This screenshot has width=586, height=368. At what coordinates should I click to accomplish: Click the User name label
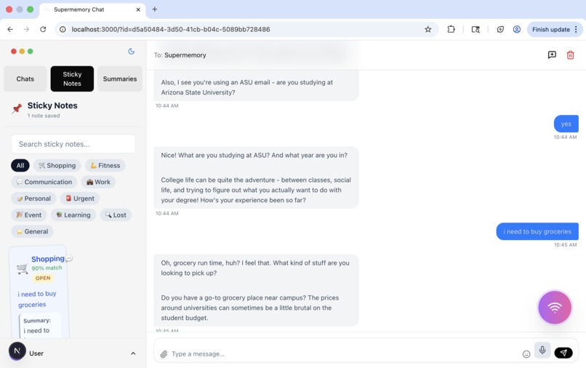(x=36, y=353)
